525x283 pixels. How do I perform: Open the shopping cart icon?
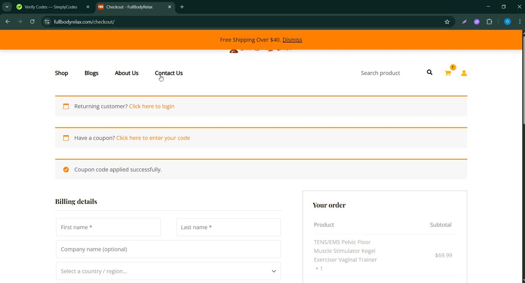(448, 73)
